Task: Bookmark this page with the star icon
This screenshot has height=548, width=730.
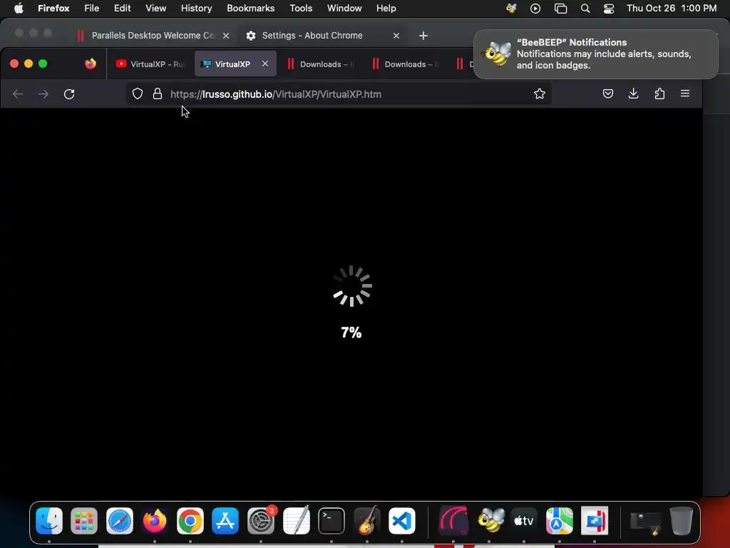Action: pos(540,93)
